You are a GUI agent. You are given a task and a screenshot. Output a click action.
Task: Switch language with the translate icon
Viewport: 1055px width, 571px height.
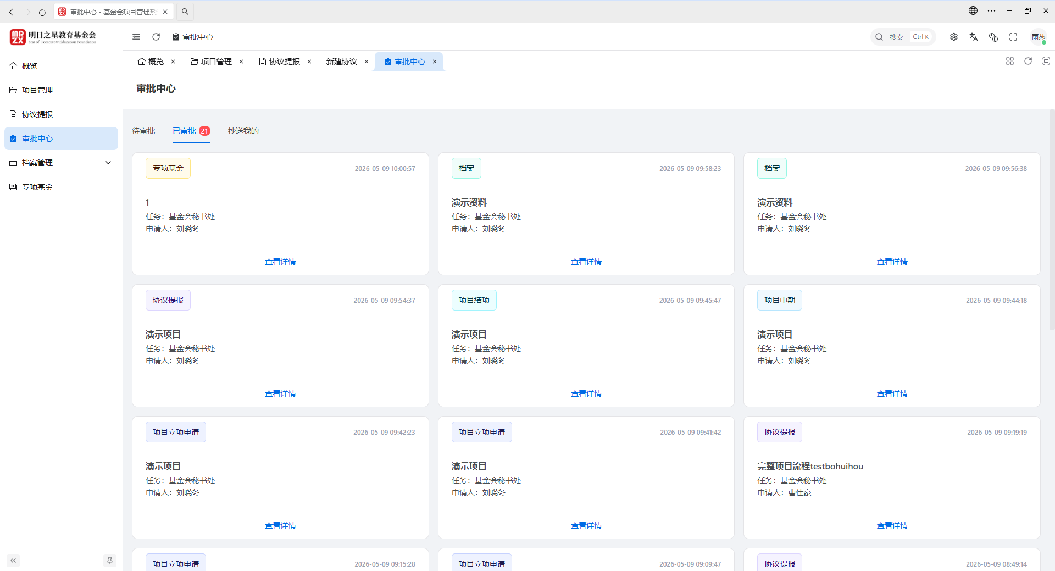[974, 37]
